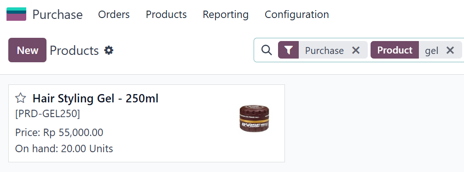This screenshot has height=172, width=464.
Task: Open the Products gear settings icon
Action: coord(109,50)
